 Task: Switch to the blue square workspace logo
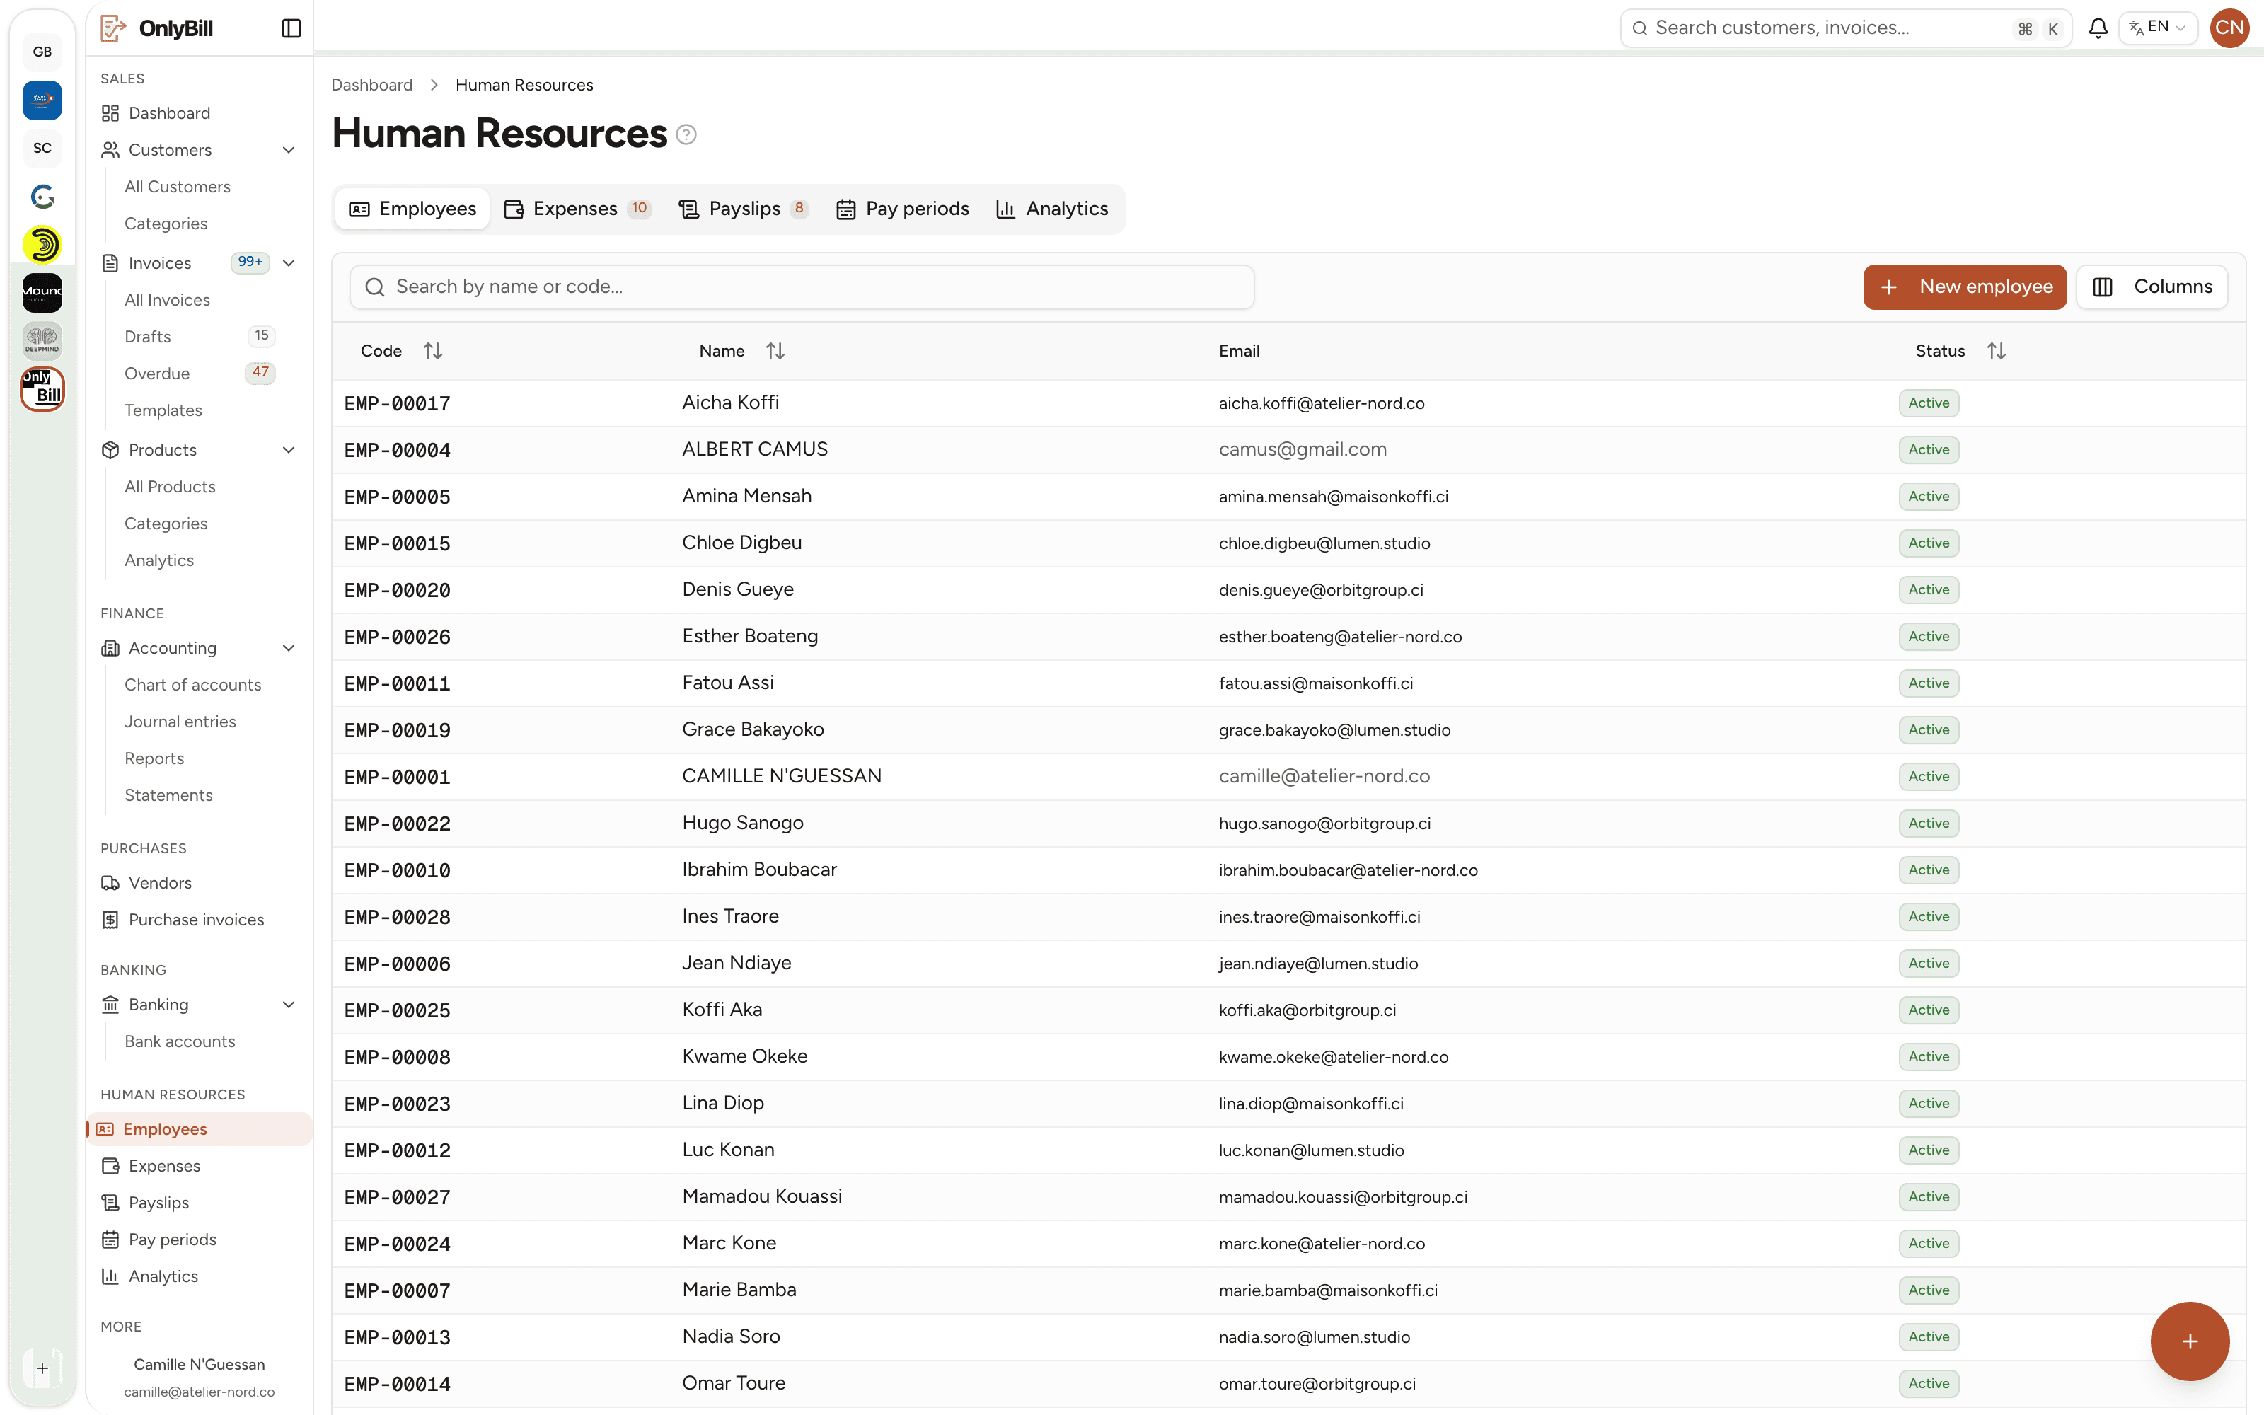[42, 100]
